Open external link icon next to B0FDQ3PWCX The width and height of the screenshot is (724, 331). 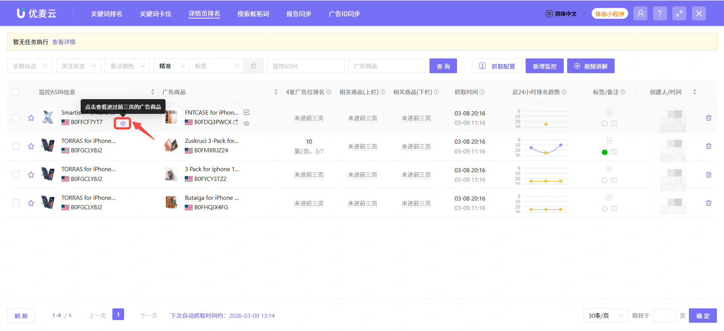coord(236,122)
